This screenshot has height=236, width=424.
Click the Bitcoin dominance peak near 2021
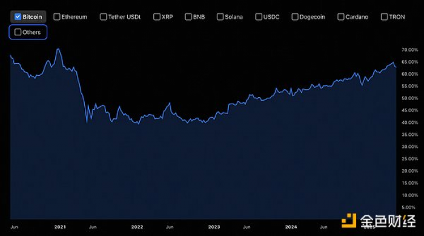58,49
